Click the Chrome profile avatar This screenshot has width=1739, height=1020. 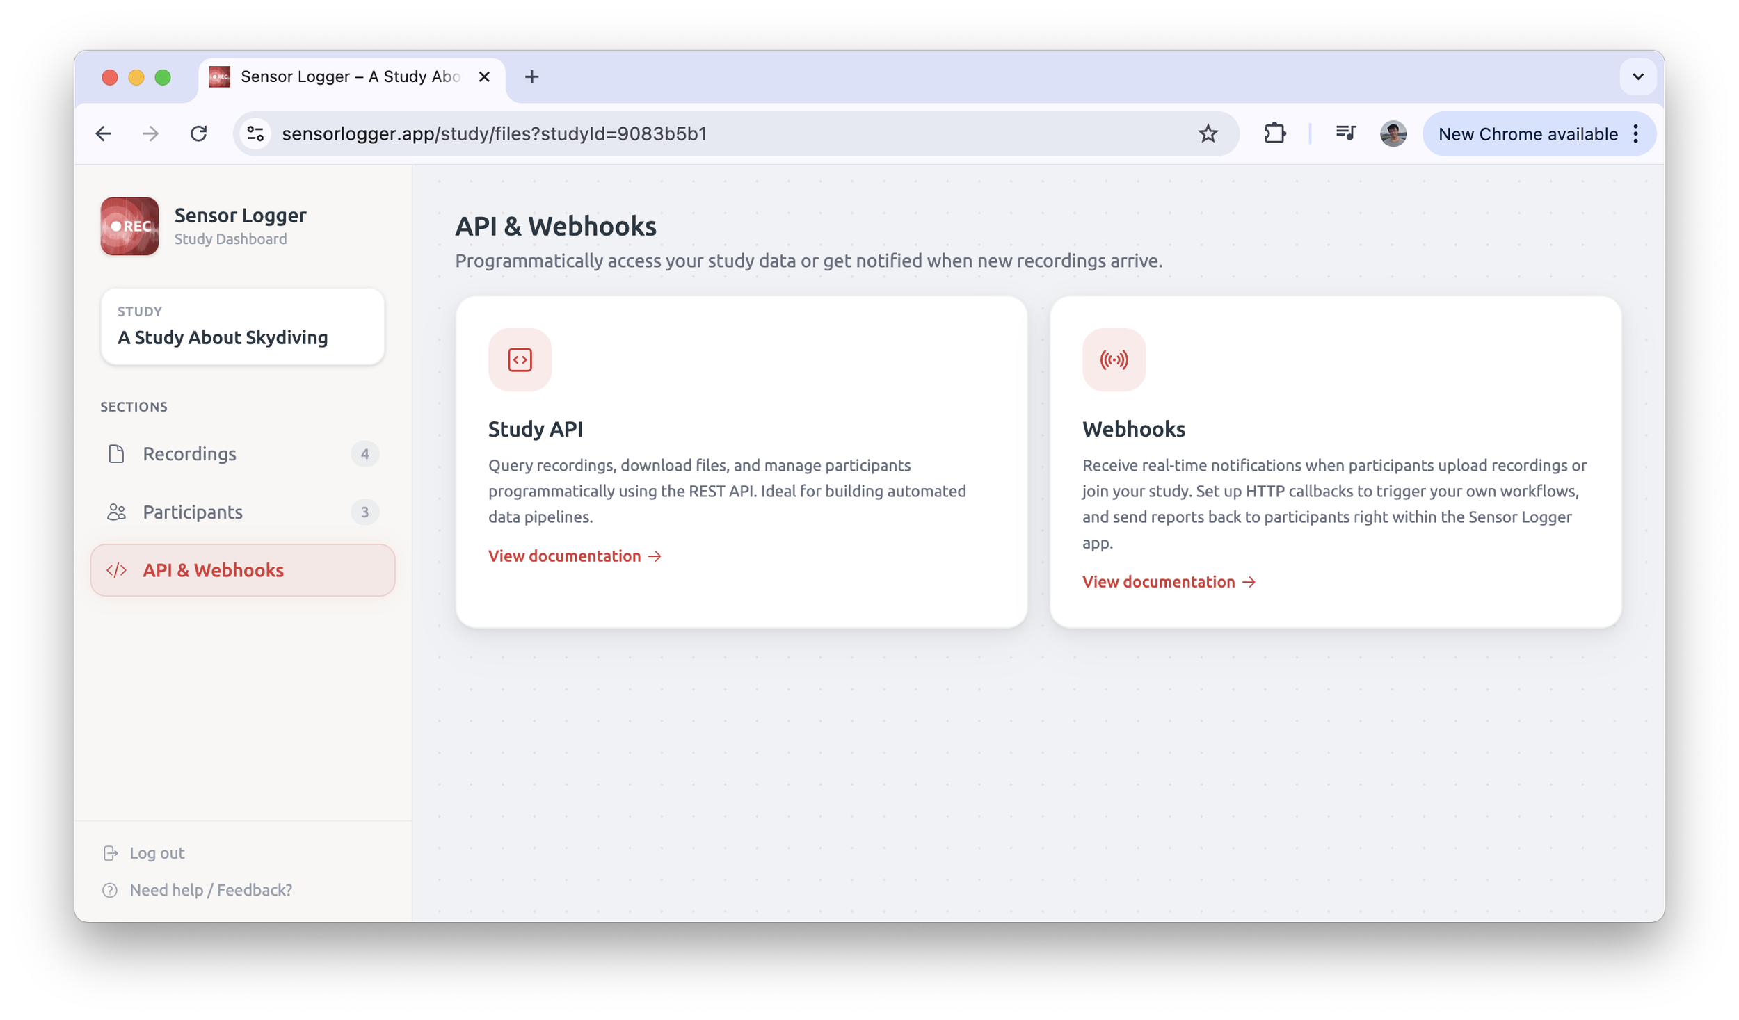[1393, 133]
